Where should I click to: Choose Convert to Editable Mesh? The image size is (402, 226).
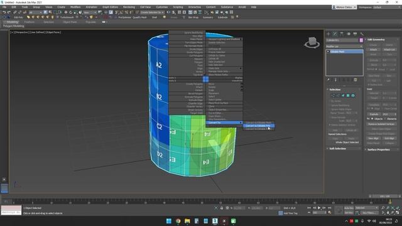click(x=258, y=122)
